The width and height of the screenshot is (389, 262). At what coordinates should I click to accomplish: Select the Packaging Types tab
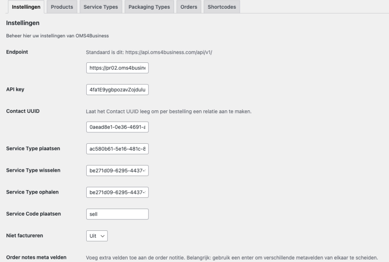coord(149,7)
